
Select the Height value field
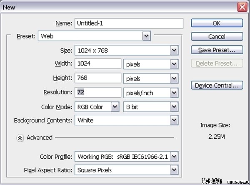(97, 79)
